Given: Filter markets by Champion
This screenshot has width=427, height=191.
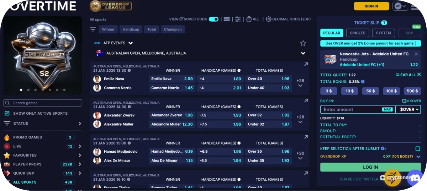Looking at the screenshot, I should (x=173, y=29).
